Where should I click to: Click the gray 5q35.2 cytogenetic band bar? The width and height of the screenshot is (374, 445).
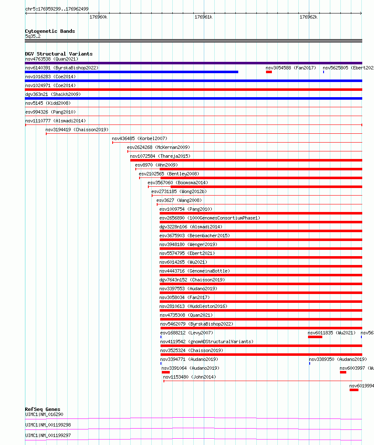click(x=194, y=41)
